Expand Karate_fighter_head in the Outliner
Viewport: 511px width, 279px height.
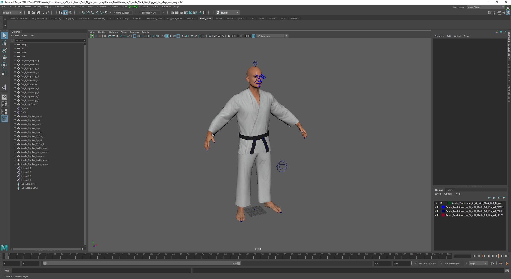(x=15, y=132)
